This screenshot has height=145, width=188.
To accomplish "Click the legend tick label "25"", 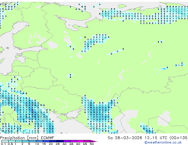I will (58, 144).
